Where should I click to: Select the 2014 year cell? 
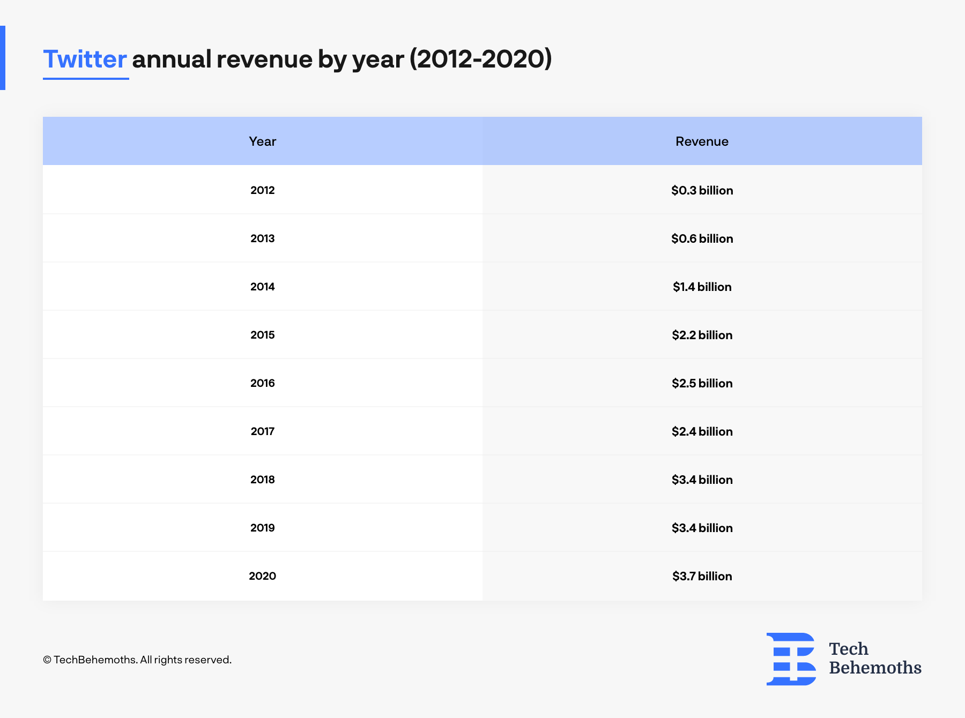point(263,287)
